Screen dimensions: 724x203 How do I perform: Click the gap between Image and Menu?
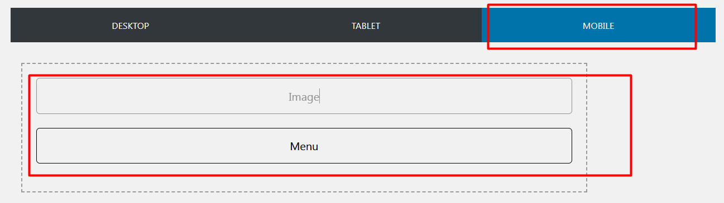[304, 121]
